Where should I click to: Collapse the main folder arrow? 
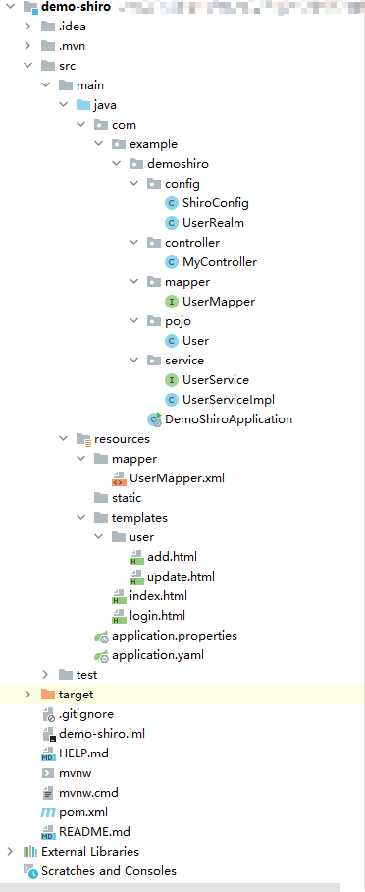(x=45, y=85)
